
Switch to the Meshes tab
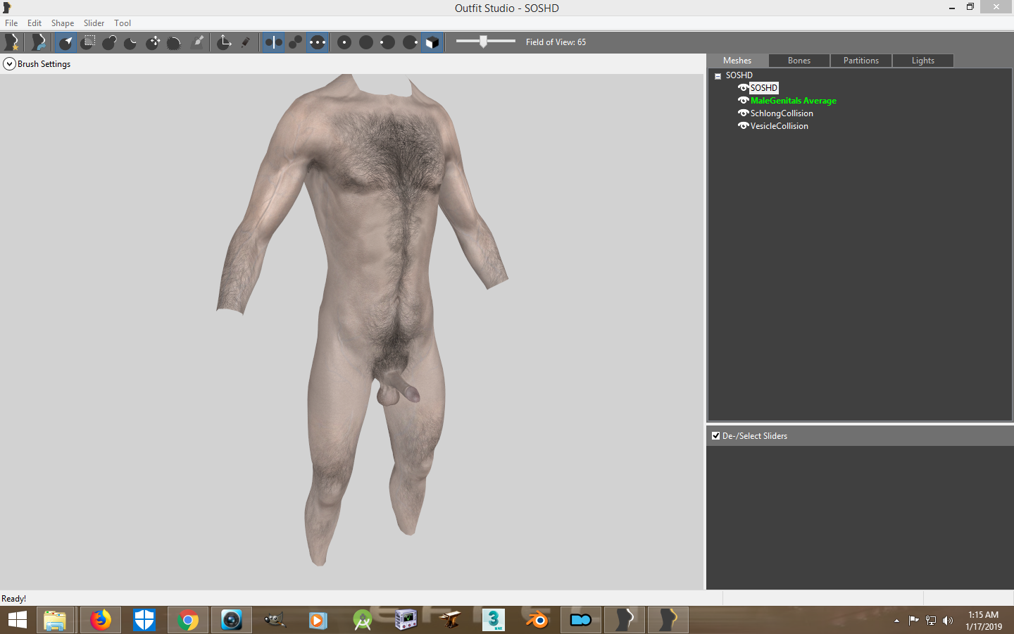tap(737, 61)
